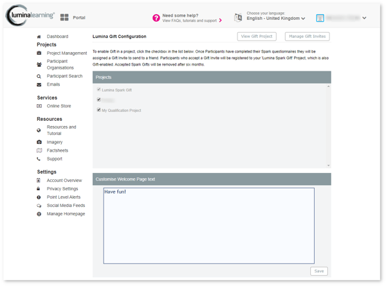Open the Portal grid icon
The width and height of the screenshot is (386, 286).
[x=64, y=17]
